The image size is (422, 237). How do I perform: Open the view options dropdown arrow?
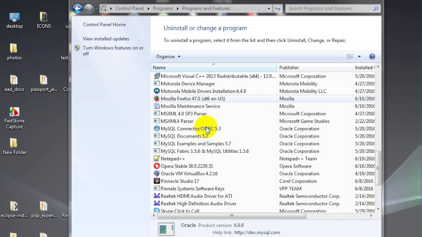coord(359,57)
